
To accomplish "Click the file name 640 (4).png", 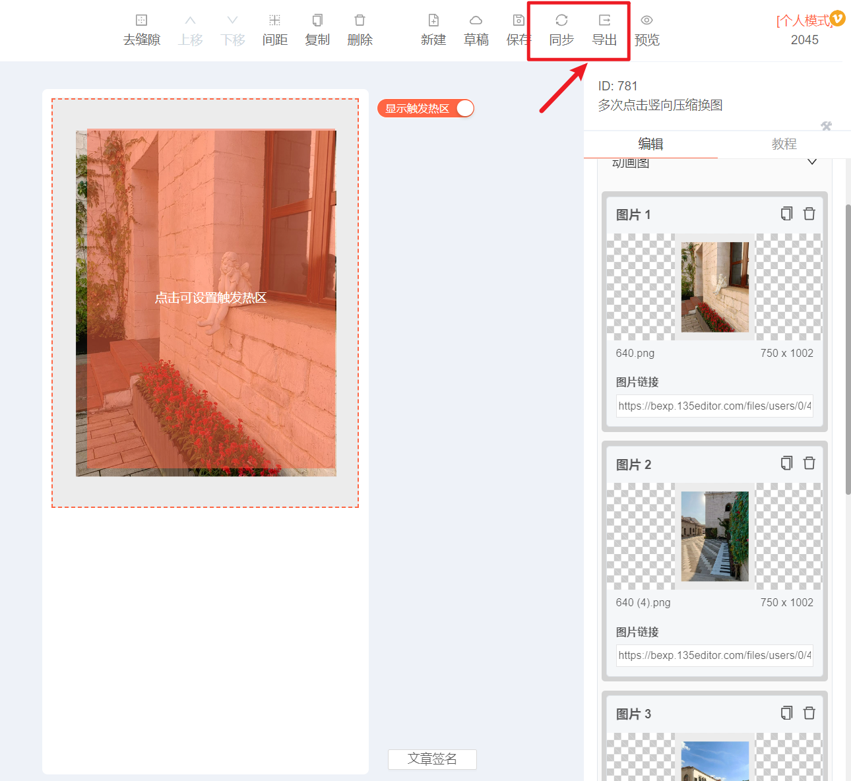I will click(x=643, y=602).
